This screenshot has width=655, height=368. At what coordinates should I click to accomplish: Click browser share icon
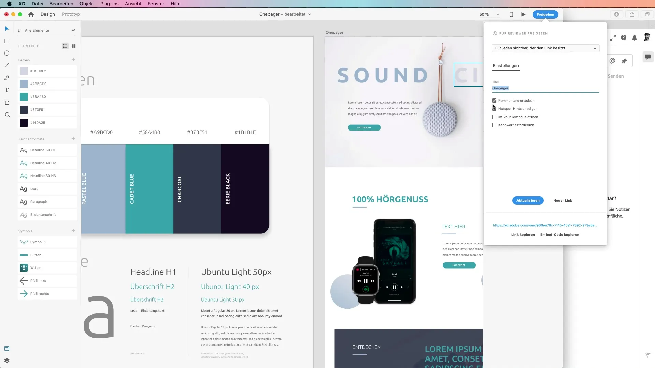632,14
